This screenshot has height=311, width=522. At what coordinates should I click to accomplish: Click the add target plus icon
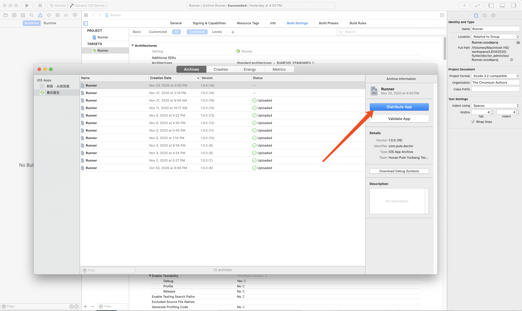(85, 306)
